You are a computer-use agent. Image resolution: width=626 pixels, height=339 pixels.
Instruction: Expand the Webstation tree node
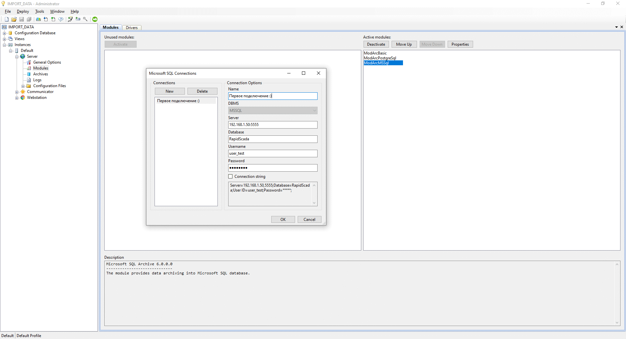17,98
